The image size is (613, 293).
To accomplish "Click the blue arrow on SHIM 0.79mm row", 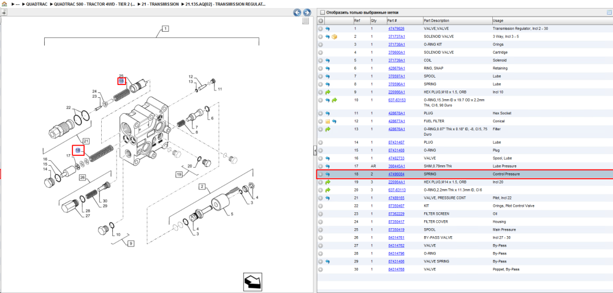I will [x=327, y=166].
